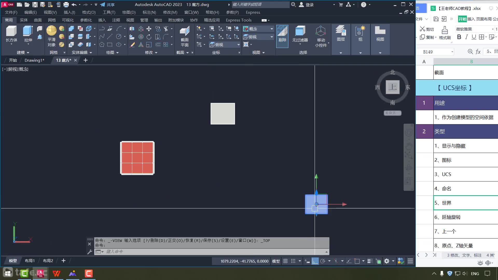Open the 修改(M) menu
This screenshot has height=280, width=498.
tap(170, 12)
